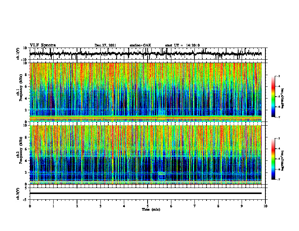Image resolution: width=299 pixels, height=231 pixels.
Task: Click the 'station=GAK' label
Action: click(140, 45)
